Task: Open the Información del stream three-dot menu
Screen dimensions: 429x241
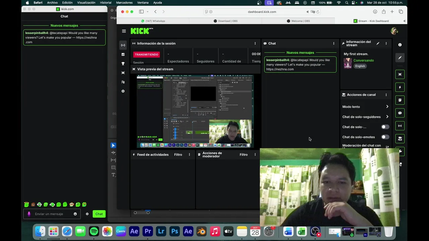Action: click(x=386, y=44)
